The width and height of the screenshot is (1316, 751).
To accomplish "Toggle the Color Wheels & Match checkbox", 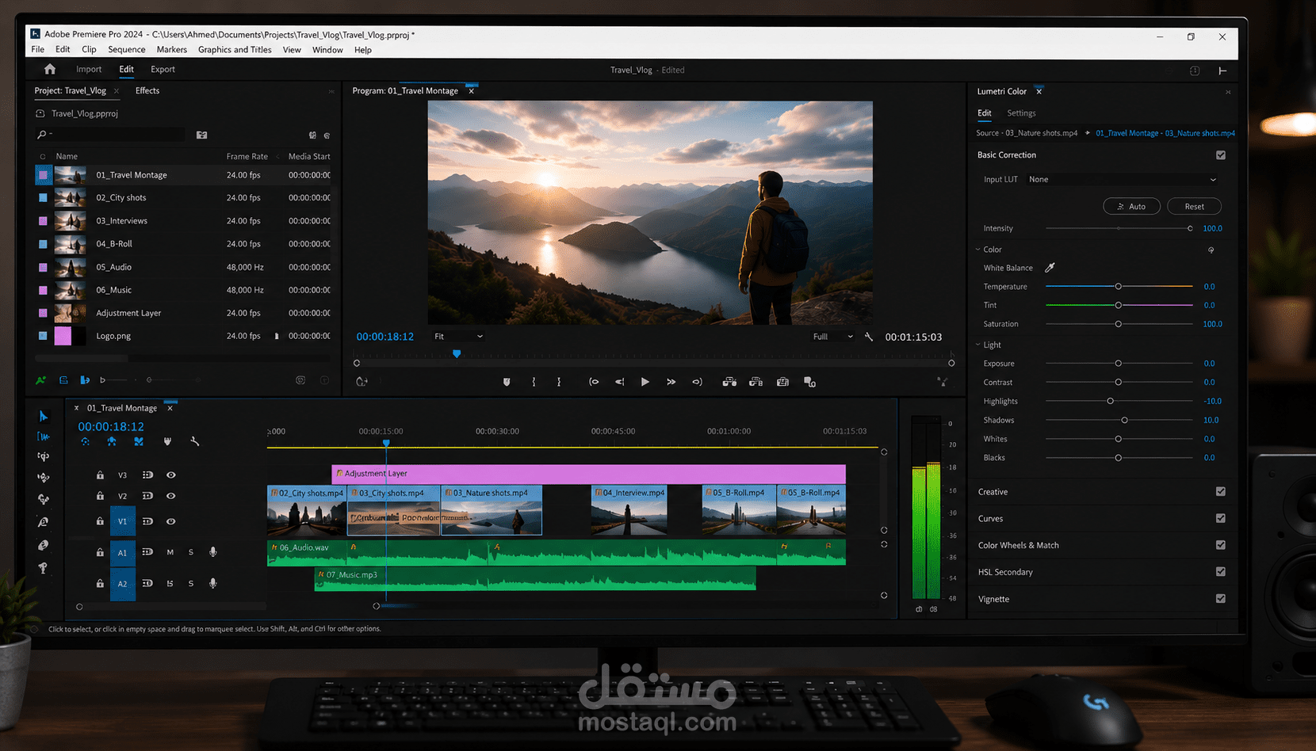I will pyautogui.click(x=1221, y=545).
